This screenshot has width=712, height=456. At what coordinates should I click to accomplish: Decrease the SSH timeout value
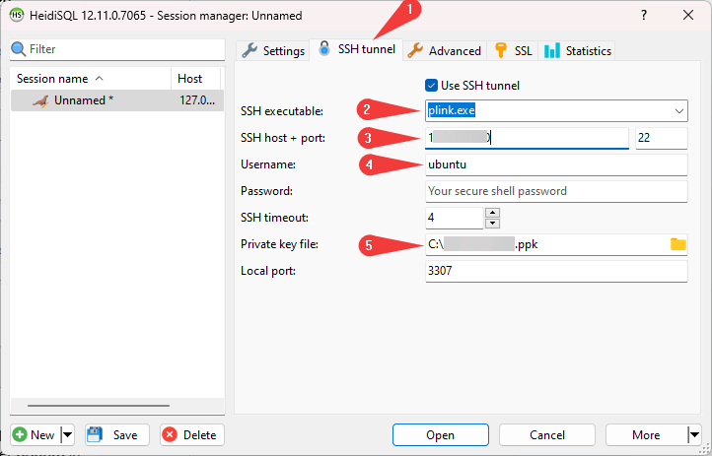coord(493,223)
